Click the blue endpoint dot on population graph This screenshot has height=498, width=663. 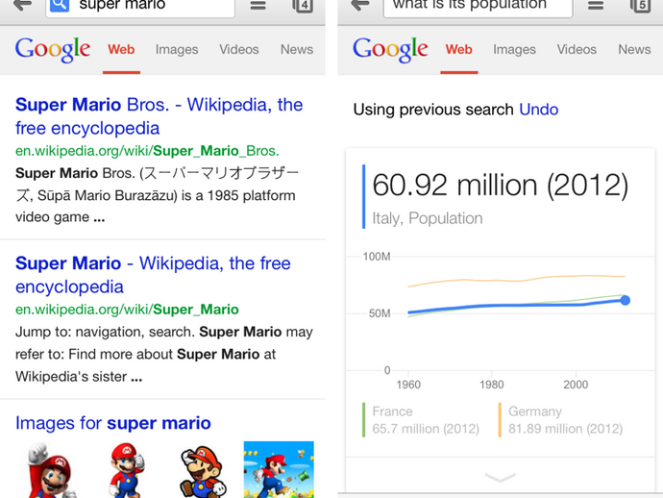pyautogui.click(x=625, y=301)
